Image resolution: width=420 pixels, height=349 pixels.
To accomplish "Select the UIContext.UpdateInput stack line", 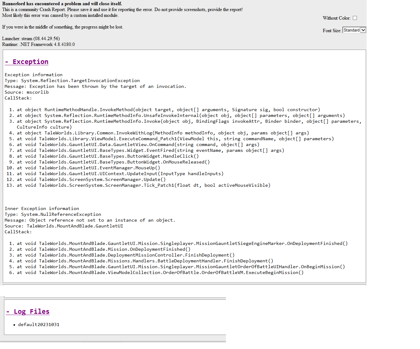I will click(120, 174).
